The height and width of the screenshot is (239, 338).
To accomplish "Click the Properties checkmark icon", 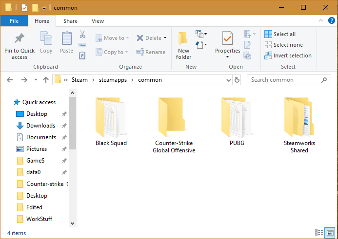I will [227, 38].
